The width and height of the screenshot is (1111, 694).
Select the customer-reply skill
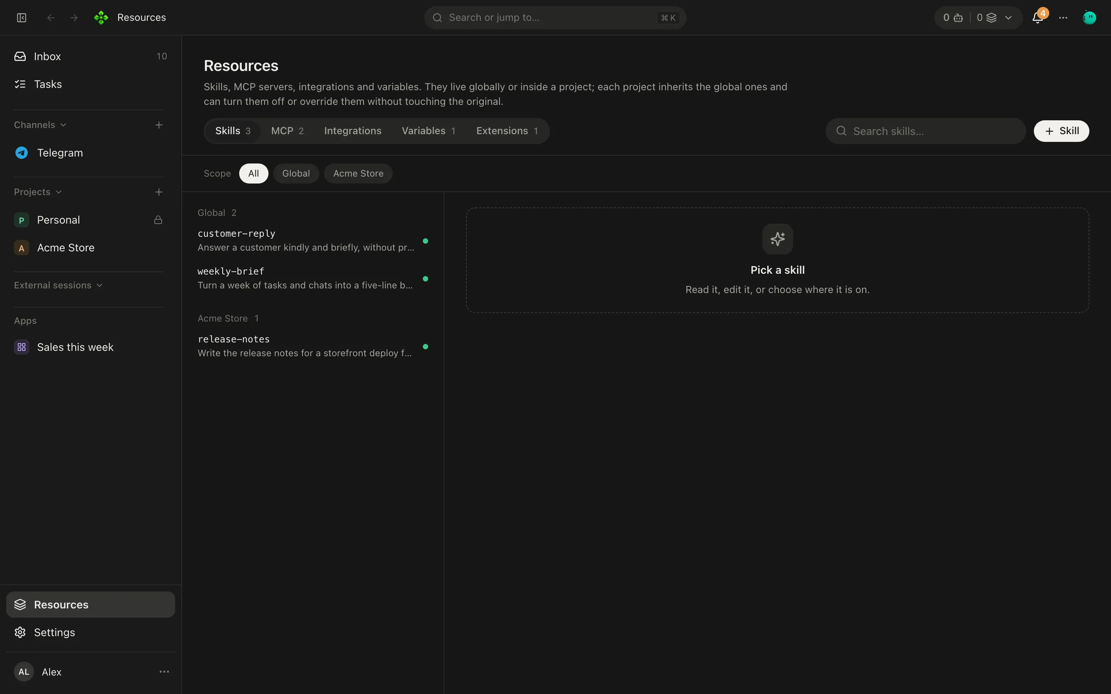(x=313, y=241)
